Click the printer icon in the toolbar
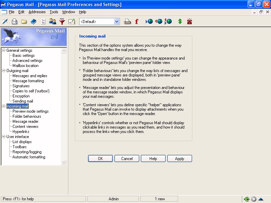Image resolution: width=271 pixels, height=203 pixels. [128, 22]
